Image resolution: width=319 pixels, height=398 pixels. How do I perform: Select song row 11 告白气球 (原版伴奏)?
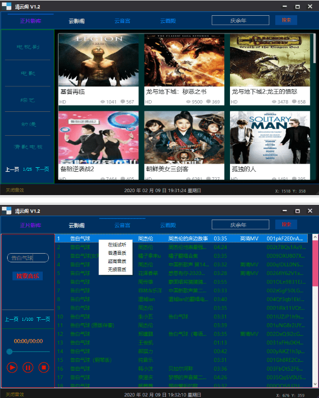coord(181,325)
